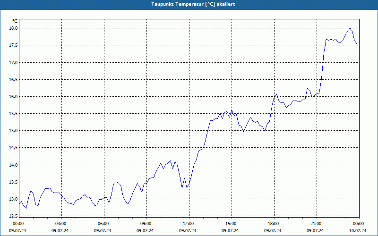
Task: Click the 16,5 y-axis label
Action: tap(14, 79)
